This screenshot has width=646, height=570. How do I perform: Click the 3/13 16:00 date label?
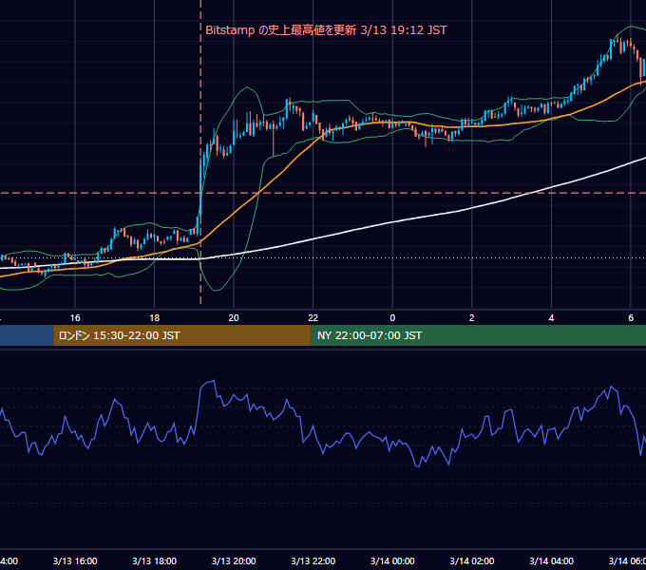75,560
